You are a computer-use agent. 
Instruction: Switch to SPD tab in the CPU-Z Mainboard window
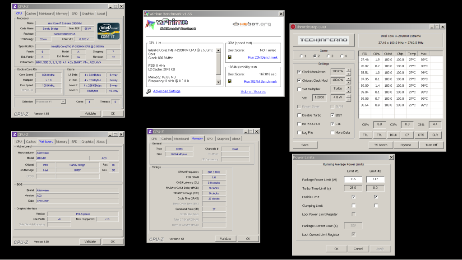tap(74, 142)
